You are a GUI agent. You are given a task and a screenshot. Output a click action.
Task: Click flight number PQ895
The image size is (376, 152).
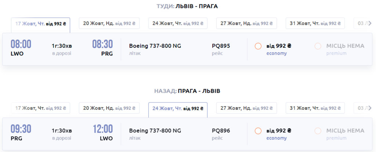221,46
